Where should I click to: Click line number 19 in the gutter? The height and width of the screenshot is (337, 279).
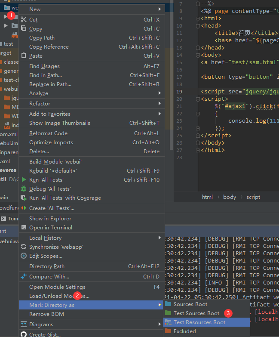point(179,92)
